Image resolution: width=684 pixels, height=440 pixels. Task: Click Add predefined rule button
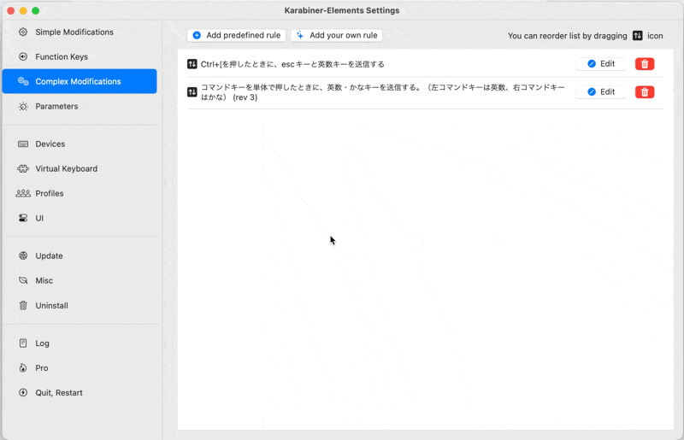click(x=237, y=35)
